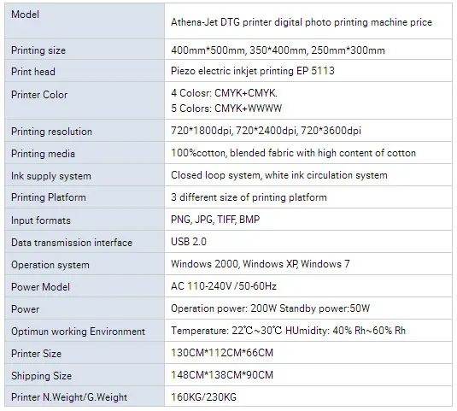Click the 'Power Model' label
The height and width of the screenshot is (411, 457).
point(40,287)
